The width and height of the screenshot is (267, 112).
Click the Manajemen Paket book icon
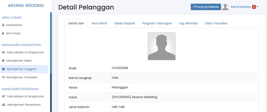pos(3,61)
